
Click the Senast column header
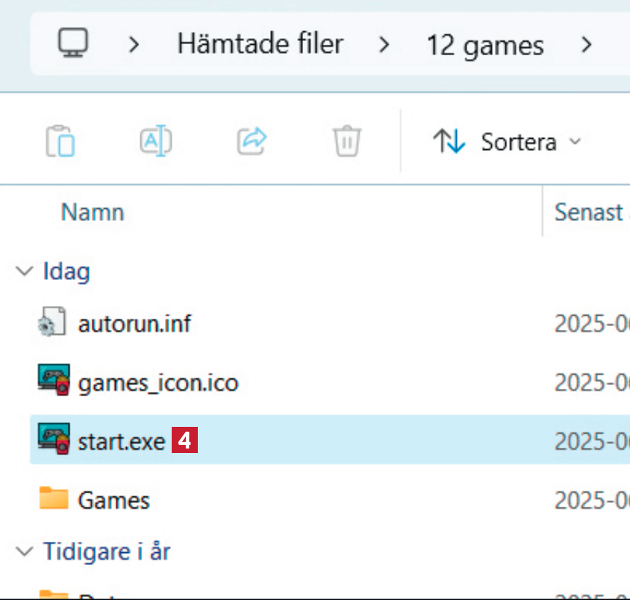click(x=588, y=213)
